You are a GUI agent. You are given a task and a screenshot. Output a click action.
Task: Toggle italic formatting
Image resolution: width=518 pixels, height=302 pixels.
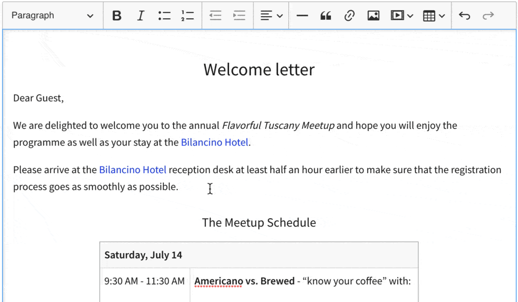pos(141,16)
